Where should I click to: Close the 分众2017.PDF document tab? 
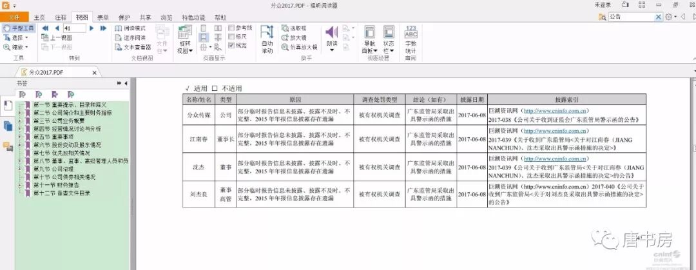pyautogui.click(x=95, y=72)
